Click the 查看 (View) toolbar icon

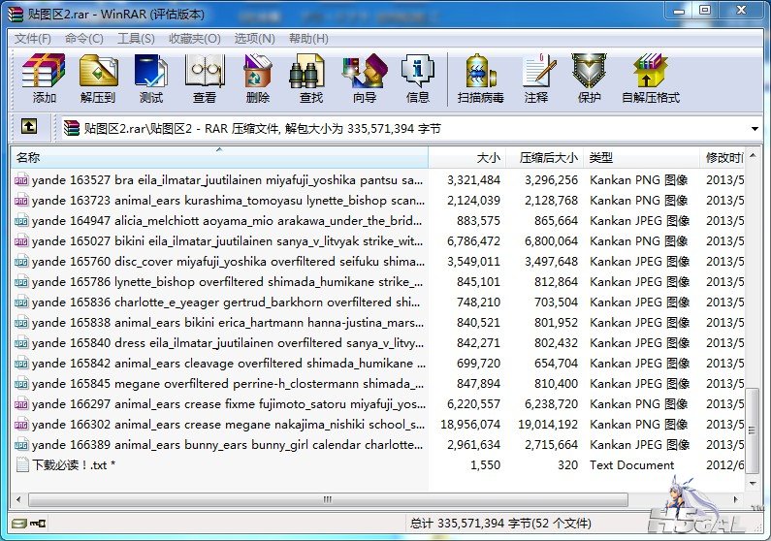pyautogui.click(x=205, y=80)
